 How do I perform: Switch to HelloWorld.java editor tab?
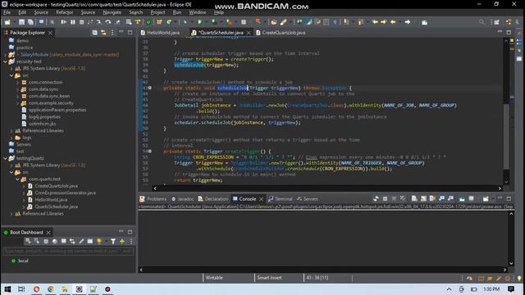(160, 33)
